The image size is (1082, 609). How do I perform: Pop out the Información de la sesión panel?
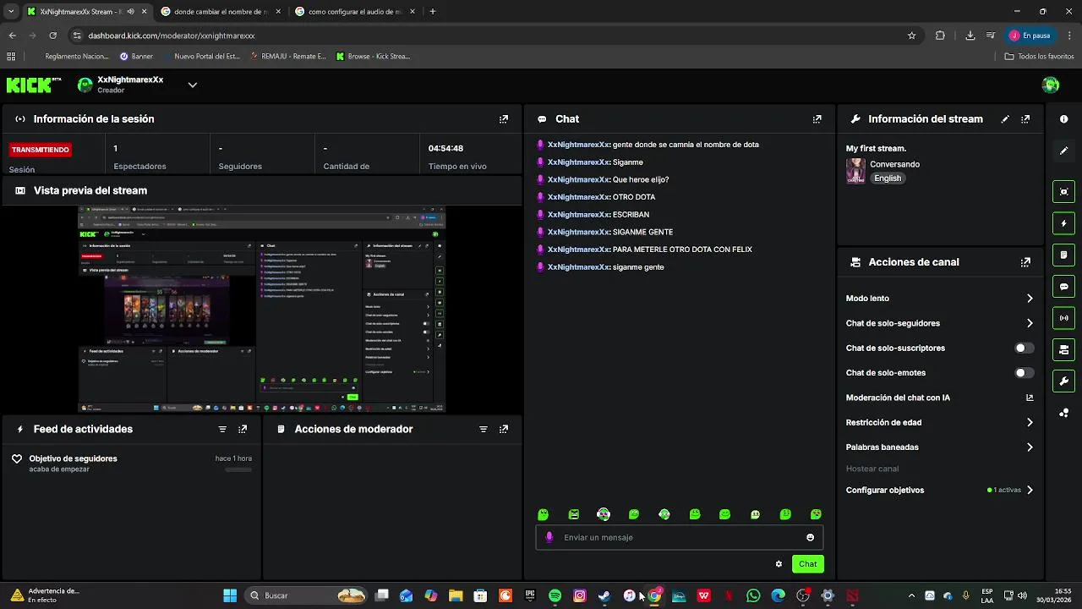504,119
